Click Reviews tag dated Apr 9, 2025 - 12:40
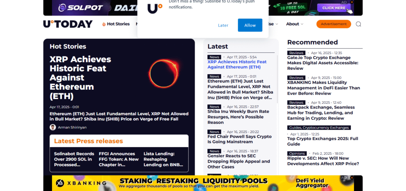The image size is (406, 191). pyautogui.click(x=296, y=103)
